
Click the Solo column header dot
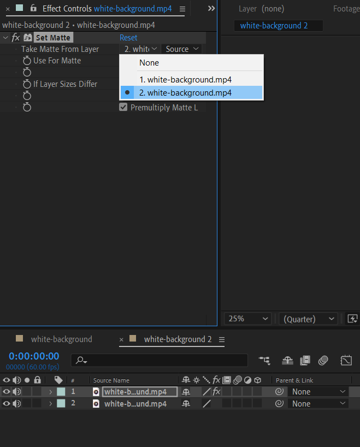[27, 380]
